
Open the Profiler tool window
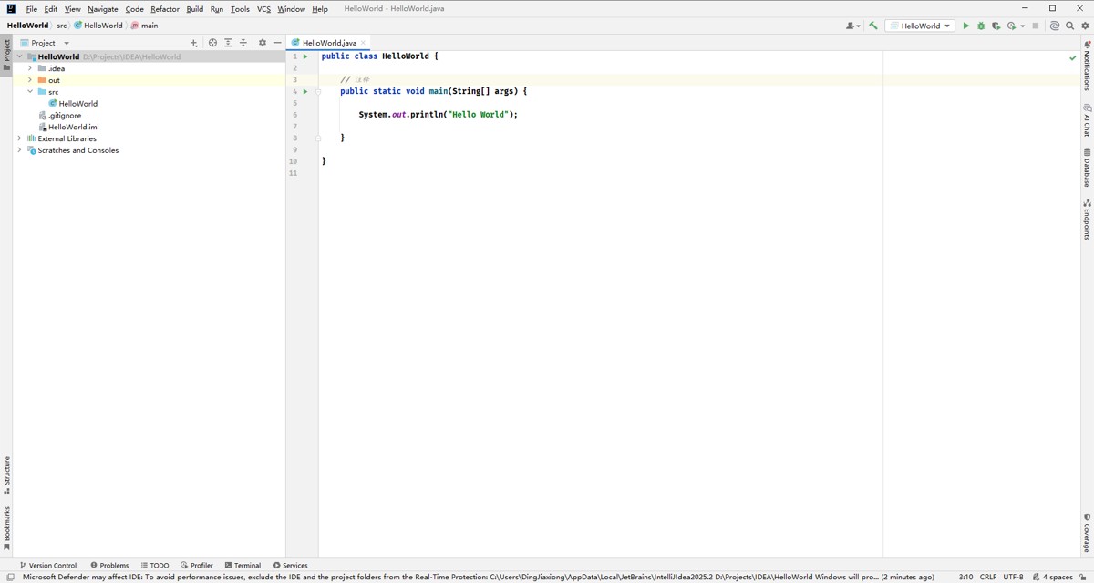pos(197,565)
